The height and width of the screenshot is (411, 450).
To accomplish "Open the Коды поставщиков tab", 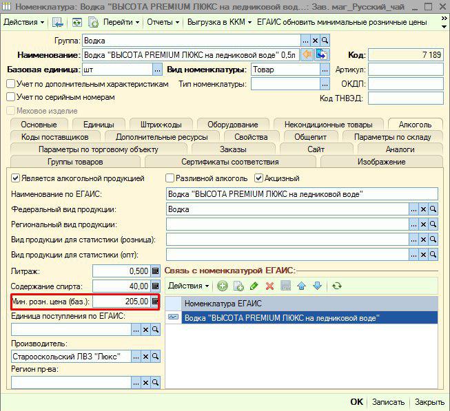I will pyautogui.click(x=55, y=137).
